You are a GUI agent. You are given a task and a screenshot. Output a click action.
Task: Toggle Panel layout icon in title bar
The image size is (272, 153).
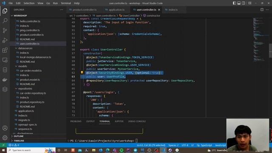239,3
